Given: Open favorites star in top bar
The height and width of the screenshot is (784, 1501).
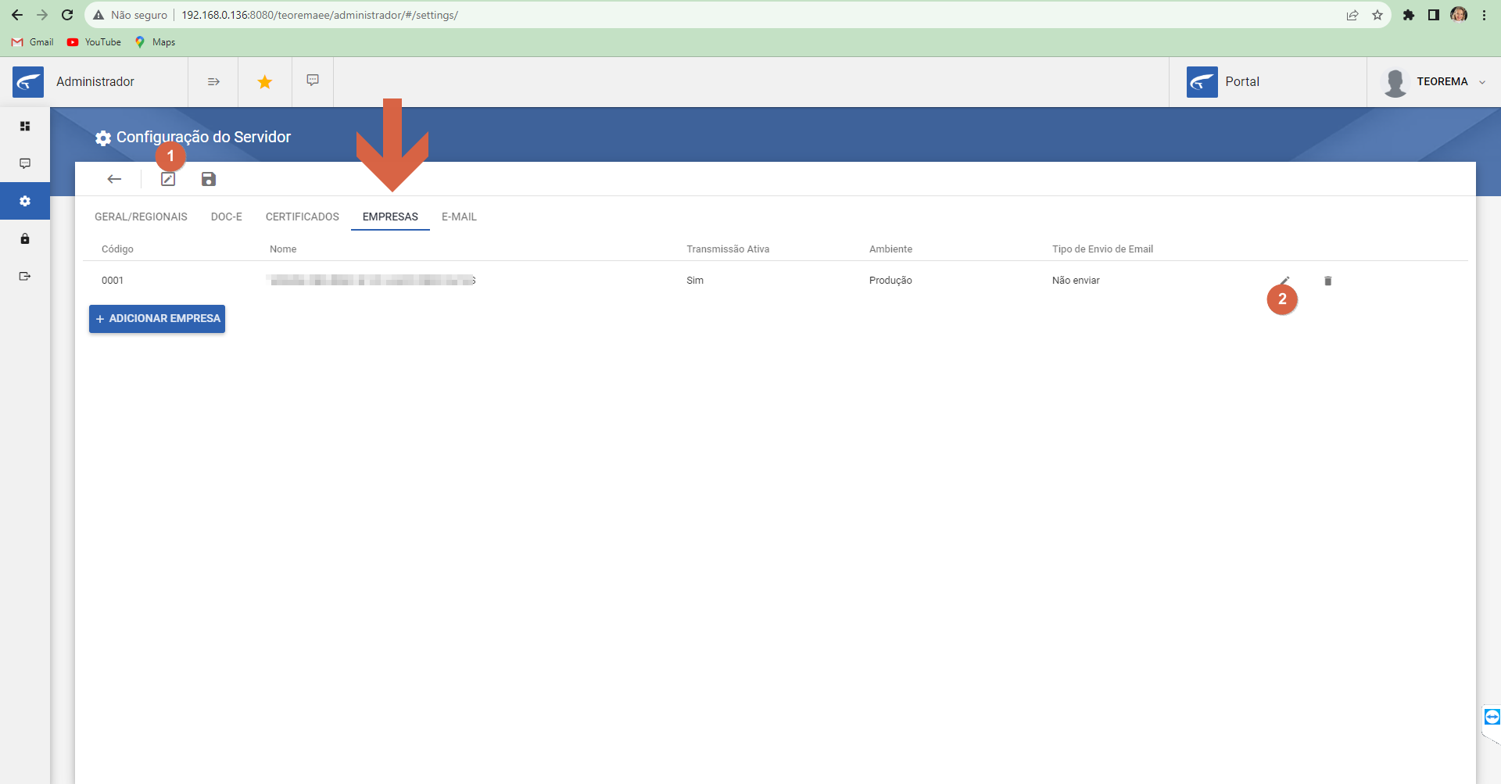Looking at the screenshot, I should [x=265, y=81].
